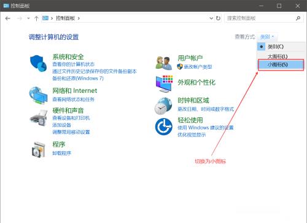
Task: Maximize the Control Panel window
Action: point(279,6)
